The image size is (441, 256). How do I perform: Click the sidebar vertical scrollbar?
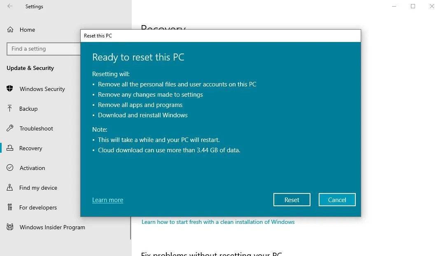131,228
